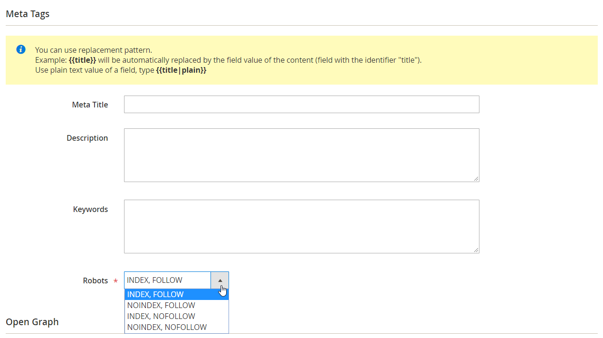Click the Keywords textarea resize handle
The image size is (603, 338).
pos(476,250)
